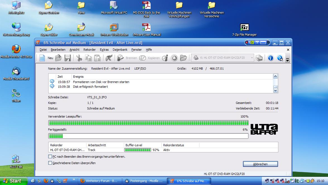Click the Neu new compilation icon

tap(42, 58)
